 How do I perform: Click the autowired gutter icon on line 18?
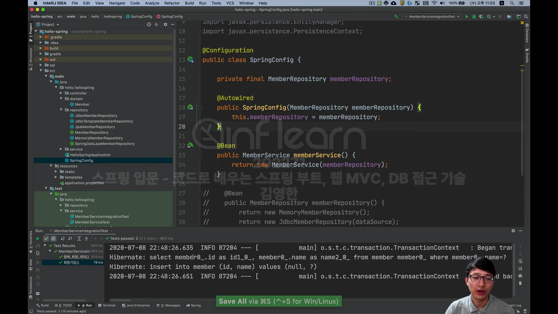point(190,107)
